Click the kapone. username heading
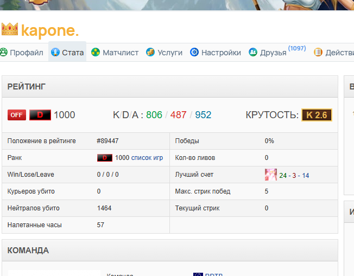 click(50, 30)
